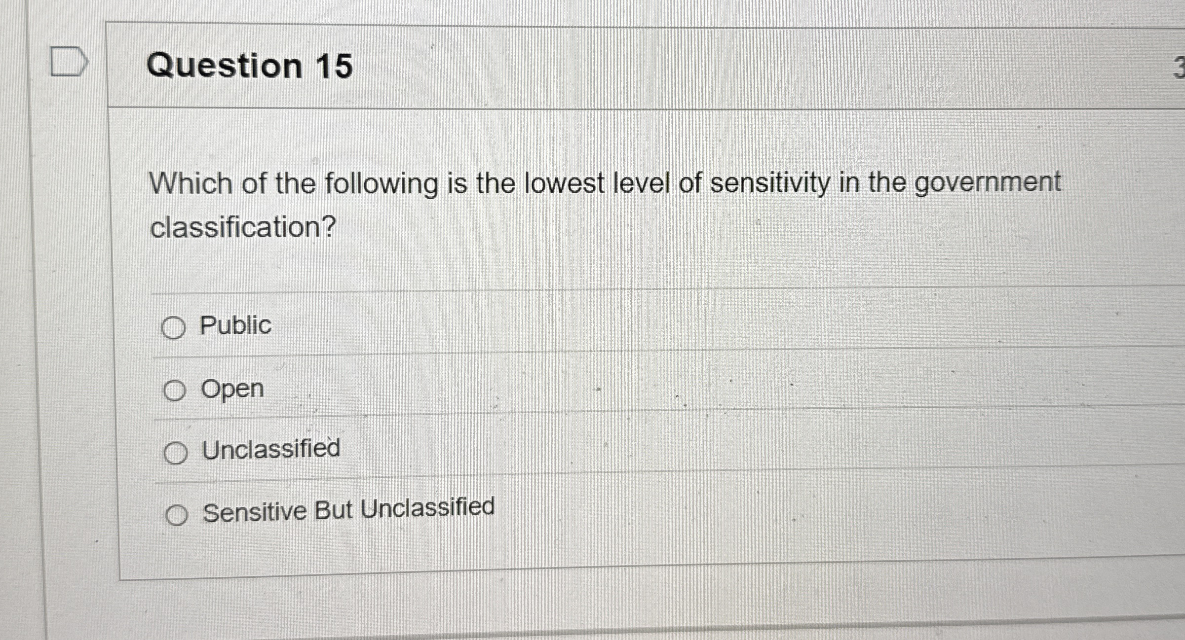Click the Unclassified answer label text
The image size is (1185, 640).
click(x=270, y=450)
